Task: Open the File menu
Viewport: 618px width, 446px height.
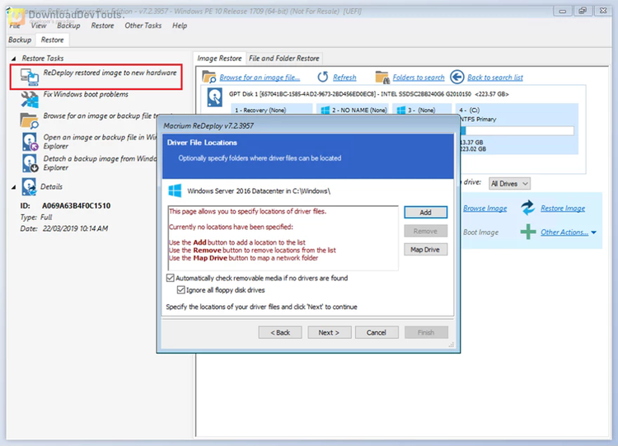Action: click(x=15, y=26)
